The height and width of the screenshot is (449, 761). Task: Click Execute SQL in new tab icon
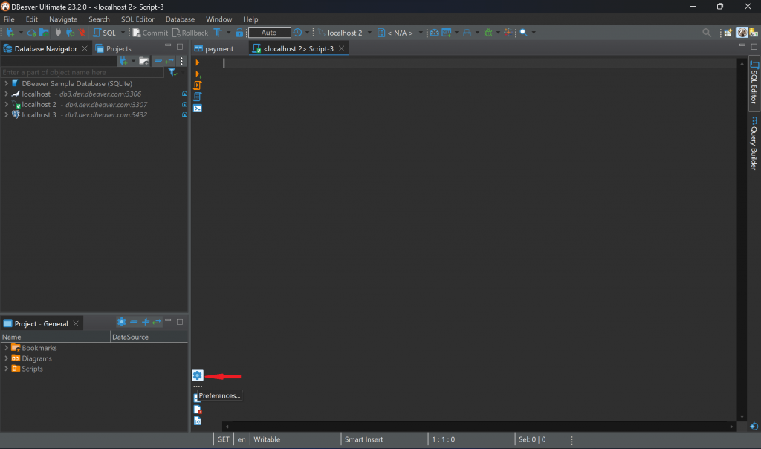tap(198, 74)
